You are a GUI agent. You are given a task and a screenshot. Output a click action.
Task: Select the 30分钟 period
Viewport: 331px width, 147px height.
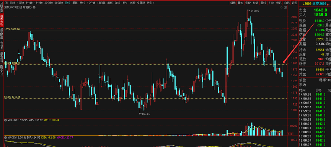[49, 3]
